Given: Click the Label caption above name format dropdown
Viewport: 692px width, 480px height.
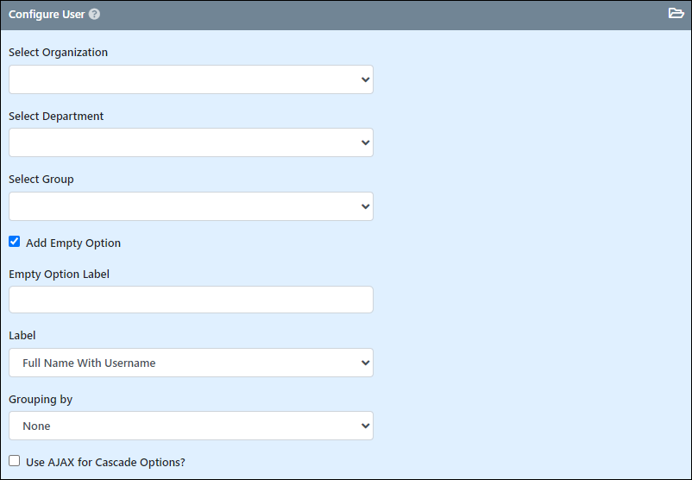Looking at the screenshot, I should pos(22,336).
